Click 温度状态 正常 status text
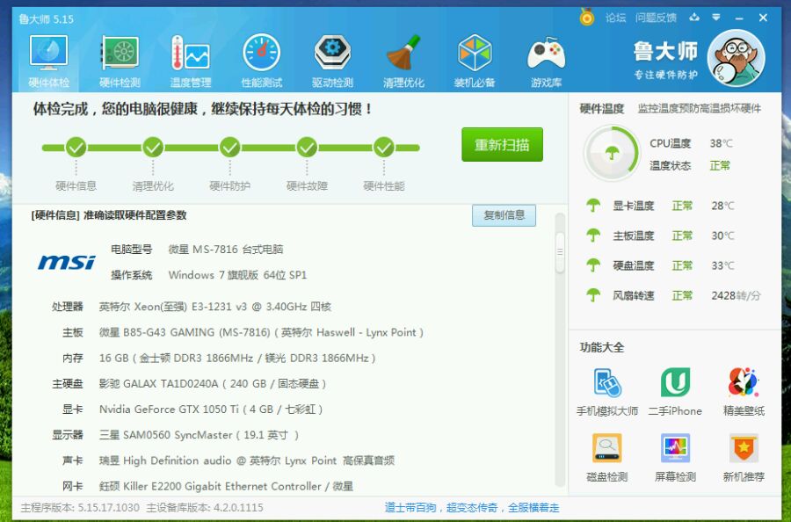This screenshot has height=522, width=791. [x=720, y=165]
